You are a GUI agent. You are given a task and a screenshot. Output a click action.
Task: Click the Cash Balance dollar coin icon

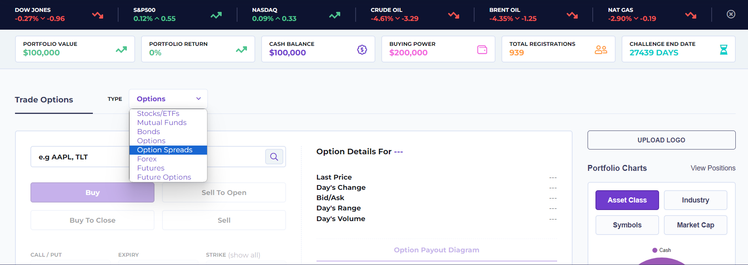coord(362,49)
